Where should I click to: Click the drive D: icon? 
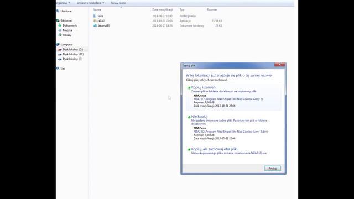point(60,54)
